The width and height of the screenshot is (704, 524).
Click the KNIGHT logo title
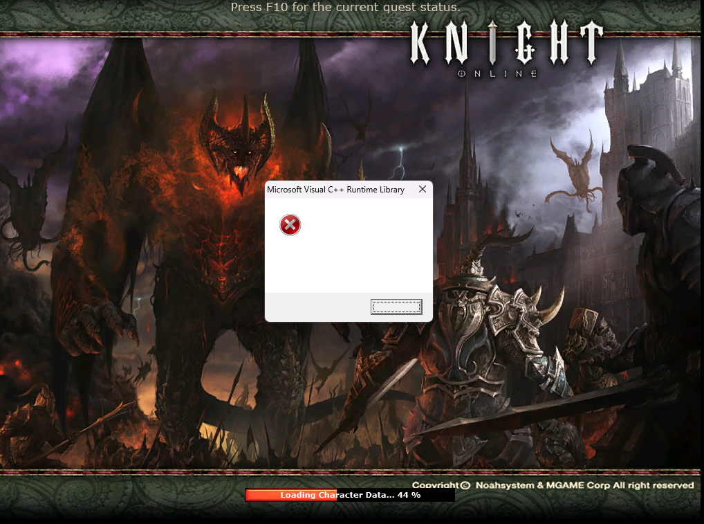(506, 43)
